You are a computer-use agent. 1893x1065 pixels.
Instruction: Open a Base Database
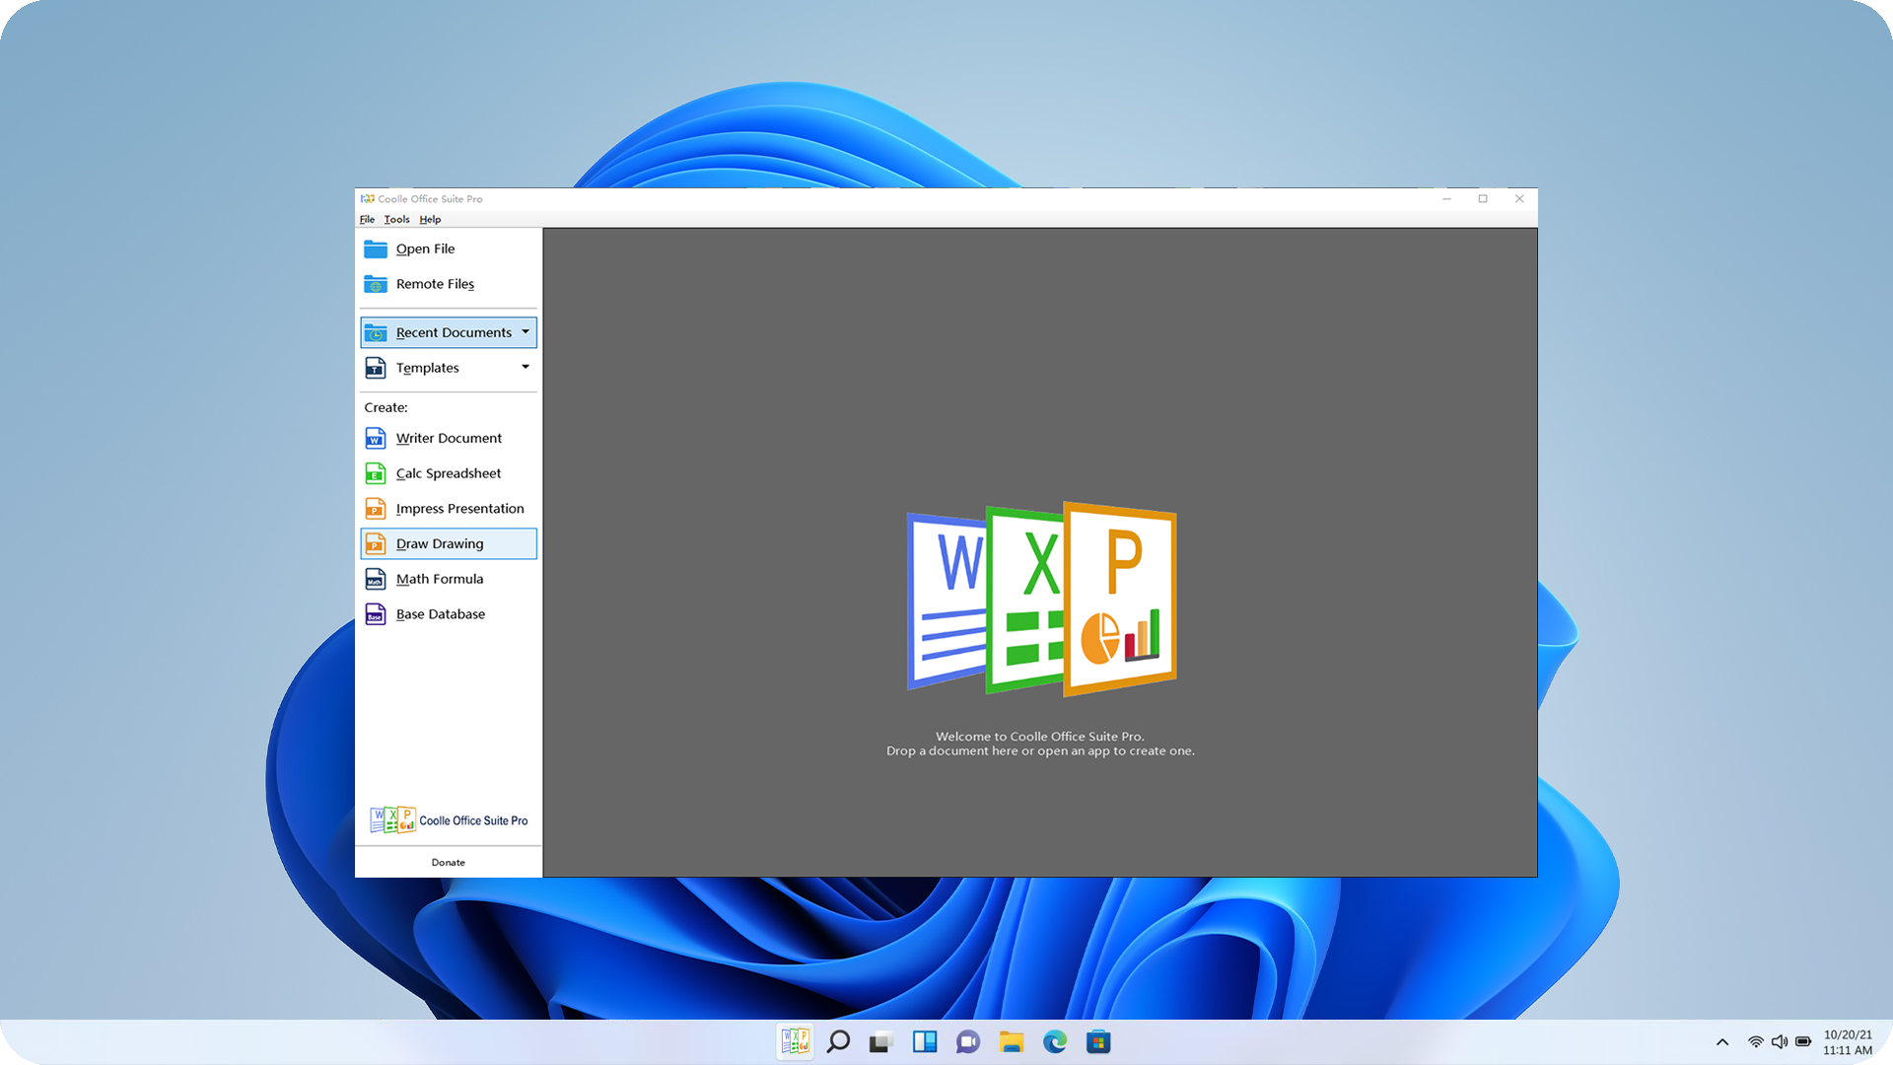(441, 613)
